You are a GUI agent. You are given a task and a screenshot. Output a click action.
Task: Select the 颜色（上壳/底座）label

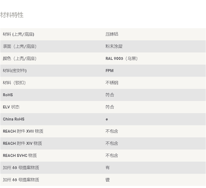19,59
